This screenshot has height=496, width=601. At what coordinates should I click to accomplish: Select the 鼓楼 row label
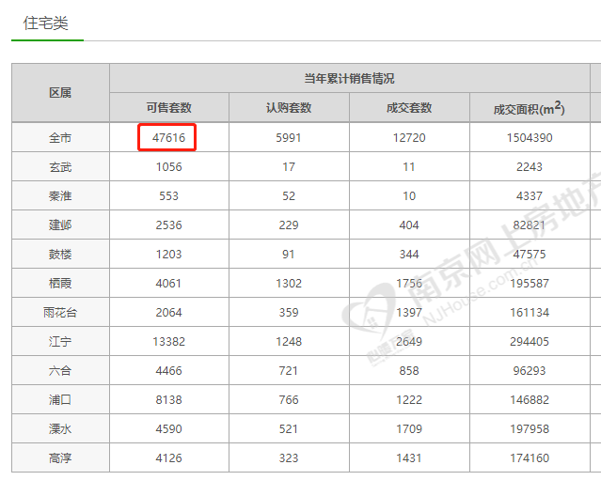click(60, 255)
